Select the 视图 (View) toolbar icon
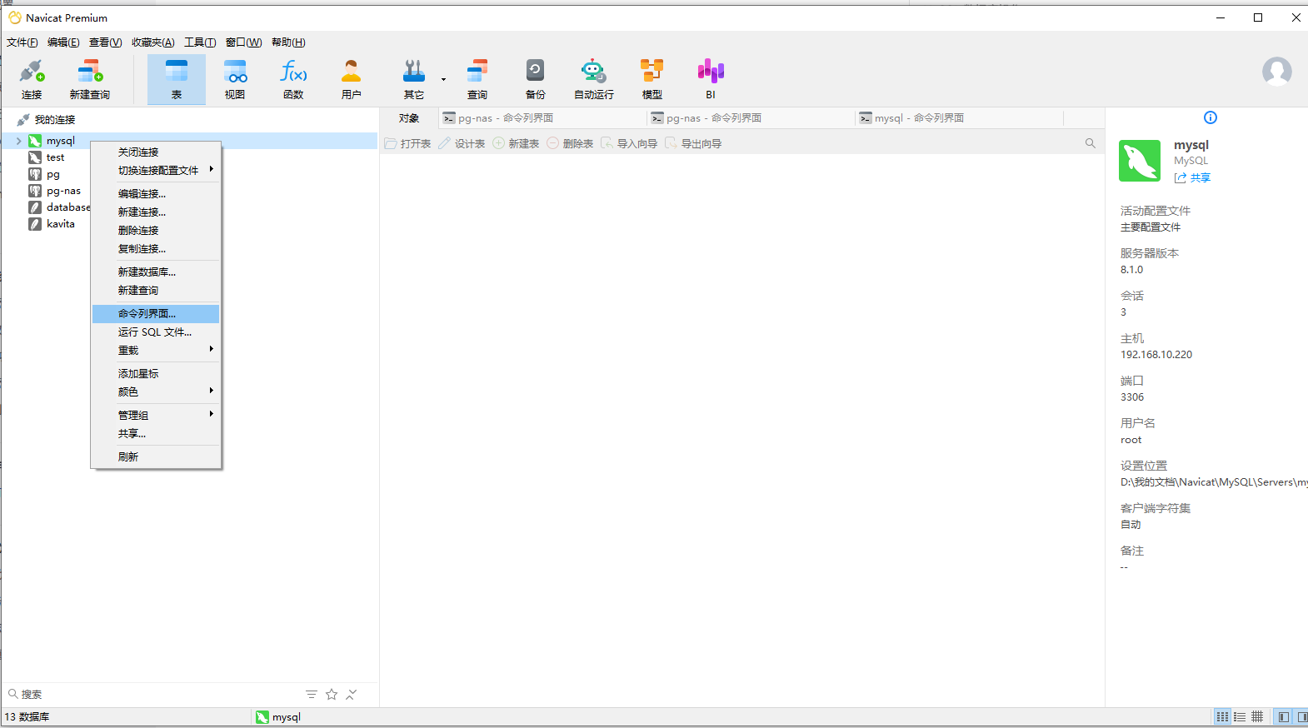 pyautogui.click(x=235, y=80)
